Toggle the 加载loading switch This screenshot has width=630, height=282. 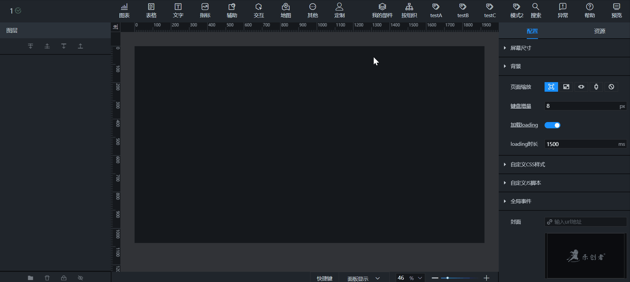coord(552,125)
